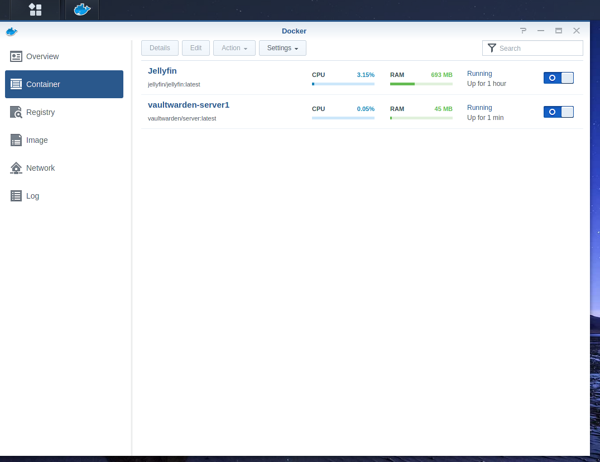
Task: Click the jellyfin/jellyfin:latest image text
Action: pyautogui.click(x=174, y=84)
